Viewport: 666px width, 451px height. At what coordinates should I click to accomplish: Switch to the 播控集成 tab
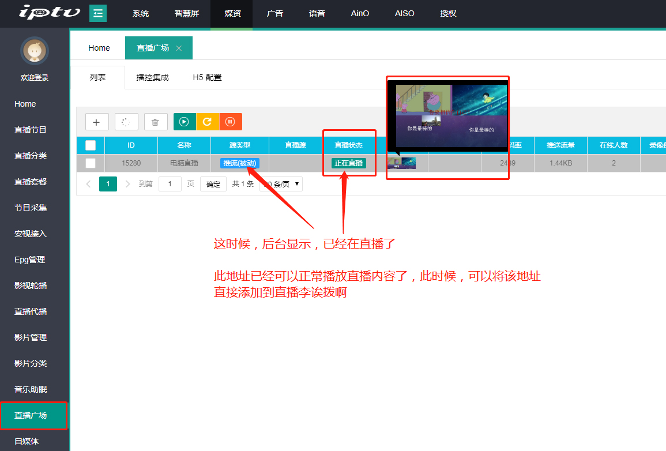[152, 77]
